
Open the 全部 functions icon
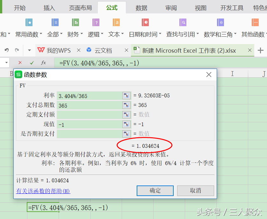tap(55, 22)
